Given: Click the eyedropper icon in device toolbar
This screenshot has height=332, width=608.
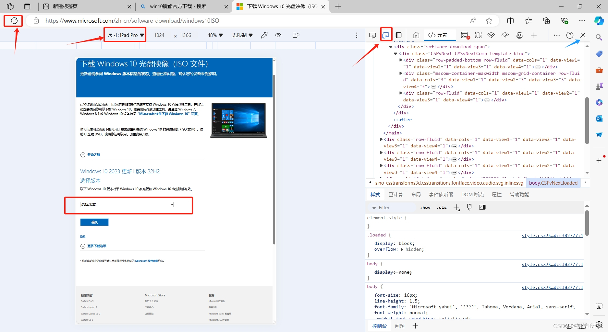Looking at the screenshot, I should [264, 35].
